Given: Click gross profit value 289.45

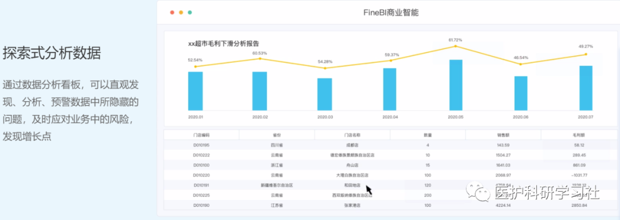Looking at the screenshot, I should click(579, 155).
